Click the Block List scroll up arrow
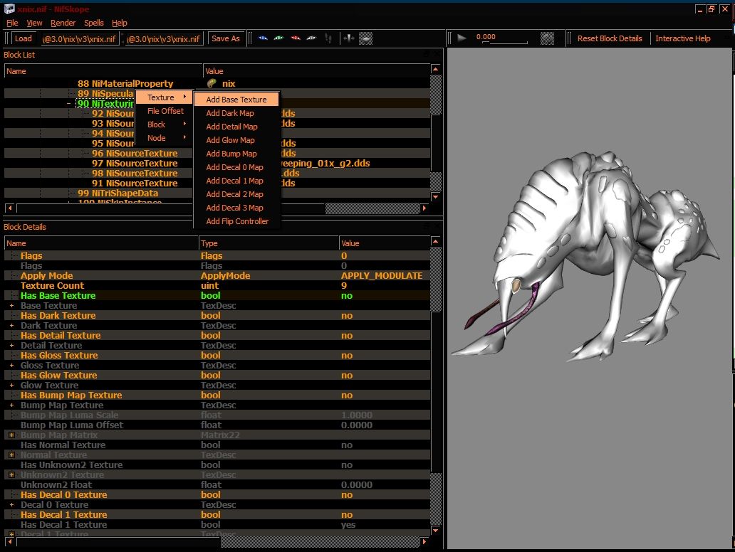The height and width of the screenshot is (552, 735). point(435,69)
